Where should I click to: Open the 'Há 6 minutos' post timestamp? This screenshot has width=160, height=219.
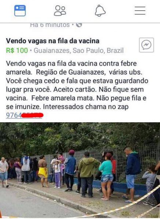click(50, 25)
